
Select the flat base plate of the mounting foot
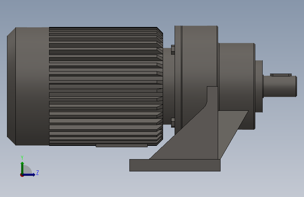point(175,165)
